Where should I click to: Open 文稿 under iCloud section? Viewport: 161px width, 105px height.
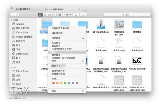tap(16, 80)
